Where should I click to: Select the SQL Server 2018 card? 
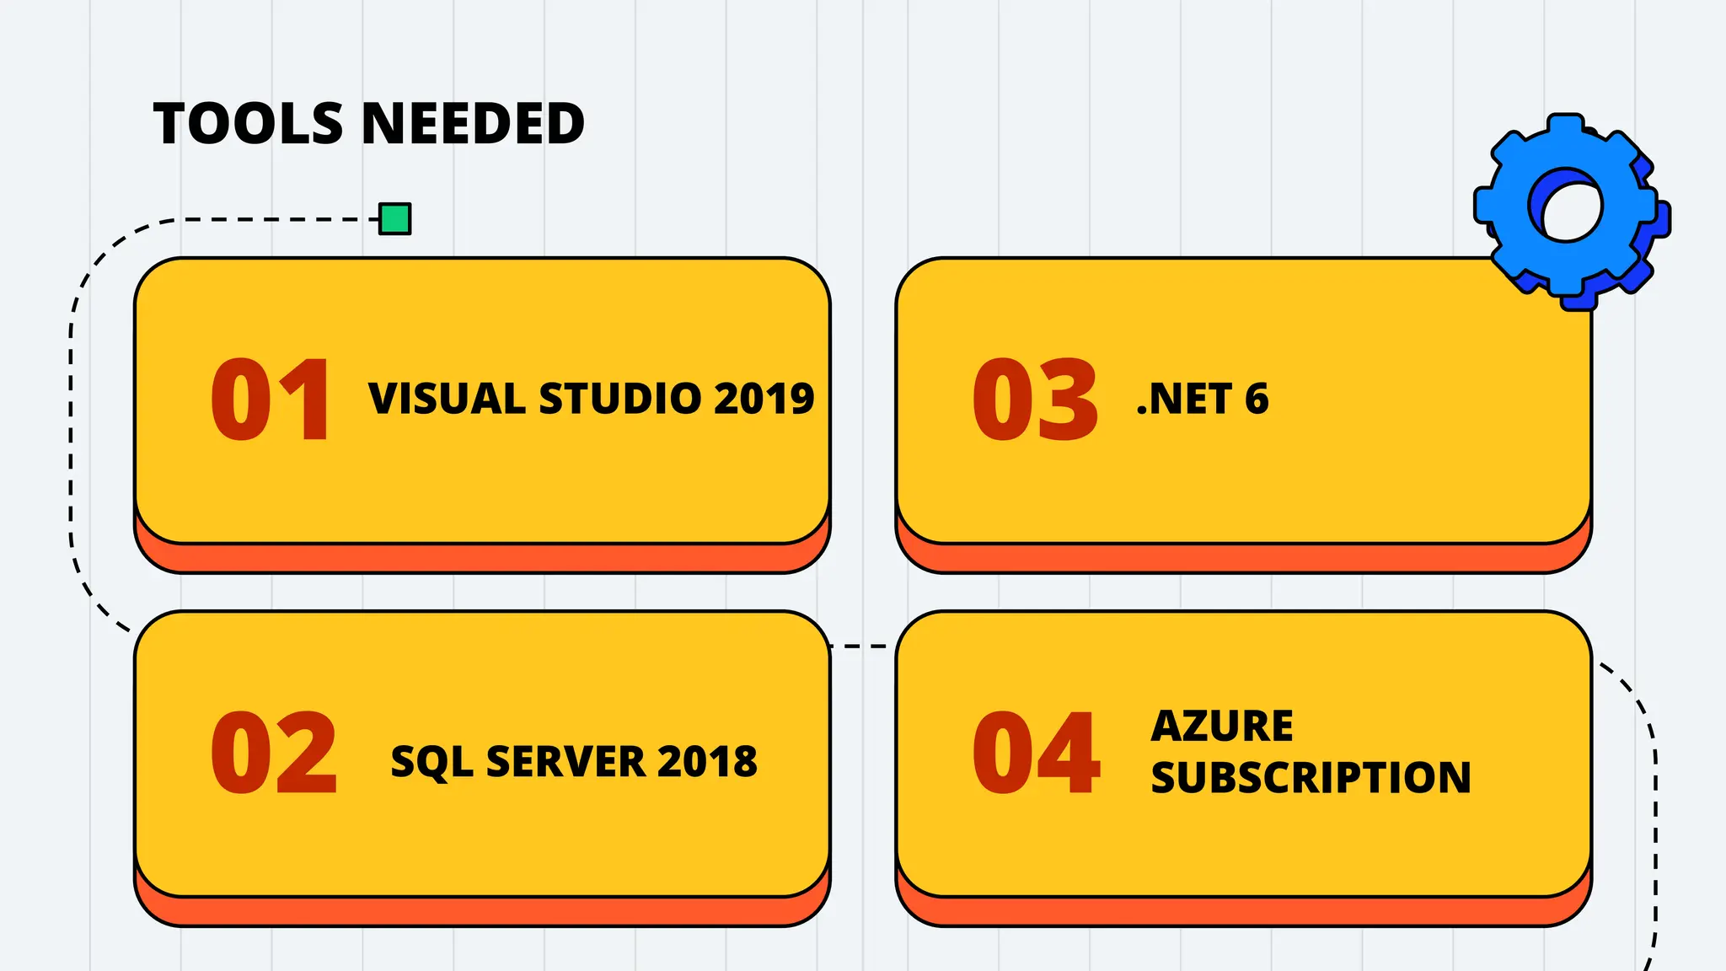(482, 768)
